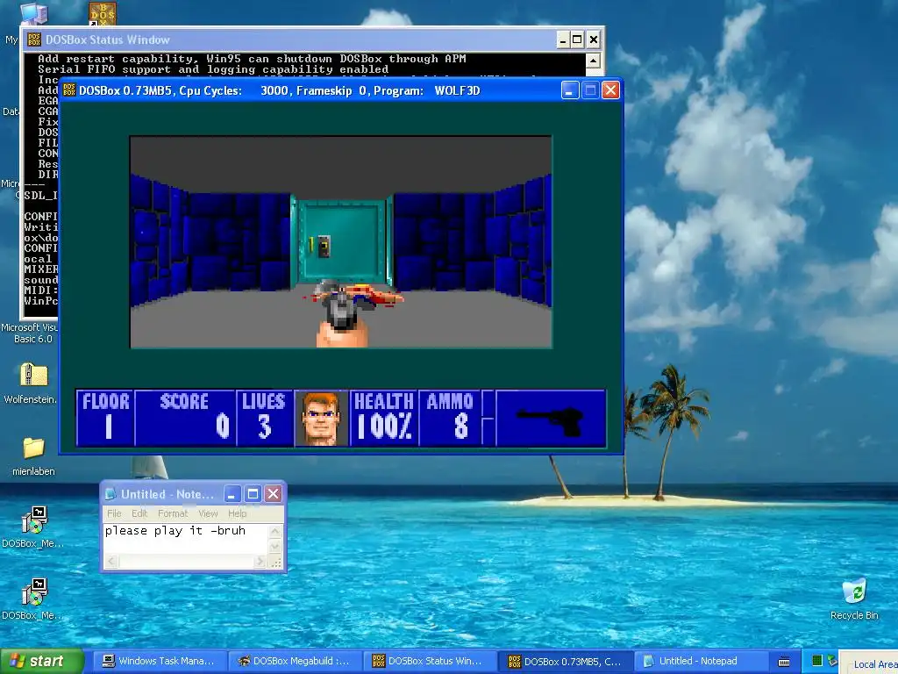The height and width of the screenshot is (674, 898).
Task: Click the DOSBox Status Window title icon
Action: [x=34, y=39]
